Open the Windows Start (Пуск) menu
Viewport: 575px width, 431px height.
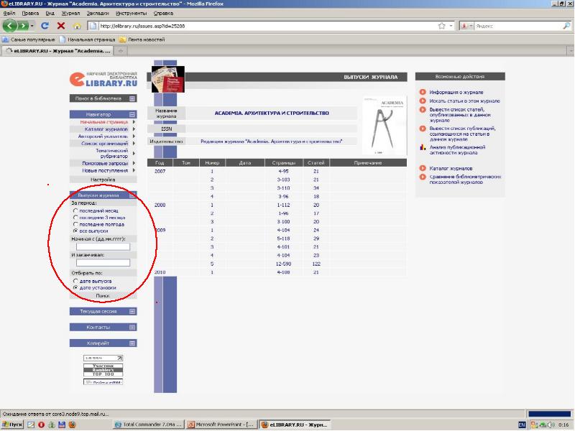[12, 425]
